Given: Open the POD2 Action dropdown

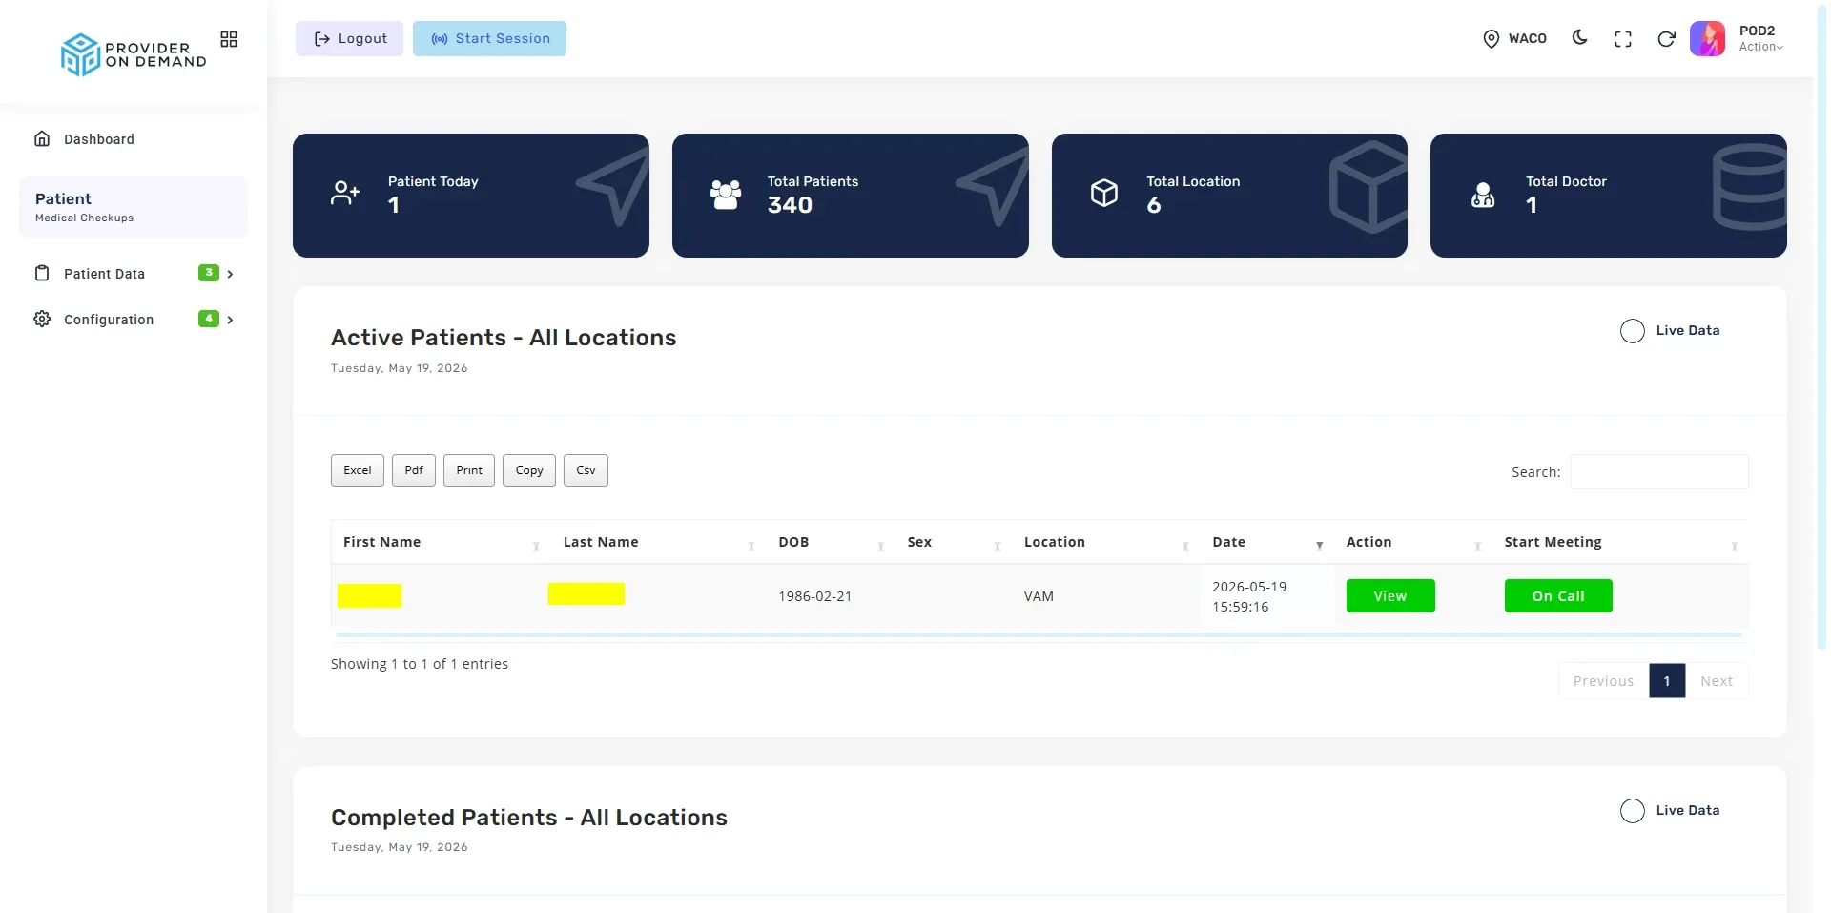Looking at the screenshot, I should tap(1760, 47).
